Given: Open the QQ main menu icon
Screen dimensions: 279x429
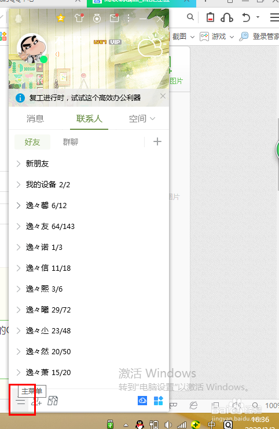Looking at the screenshot, I should [x=20, y=402].
